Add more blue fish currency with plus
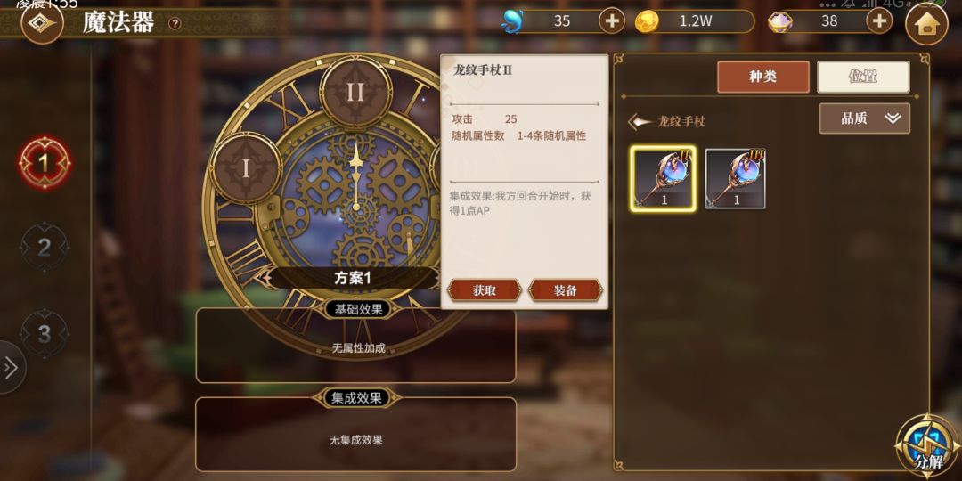This screenshot has height=481, width=962. click(612, 21)
